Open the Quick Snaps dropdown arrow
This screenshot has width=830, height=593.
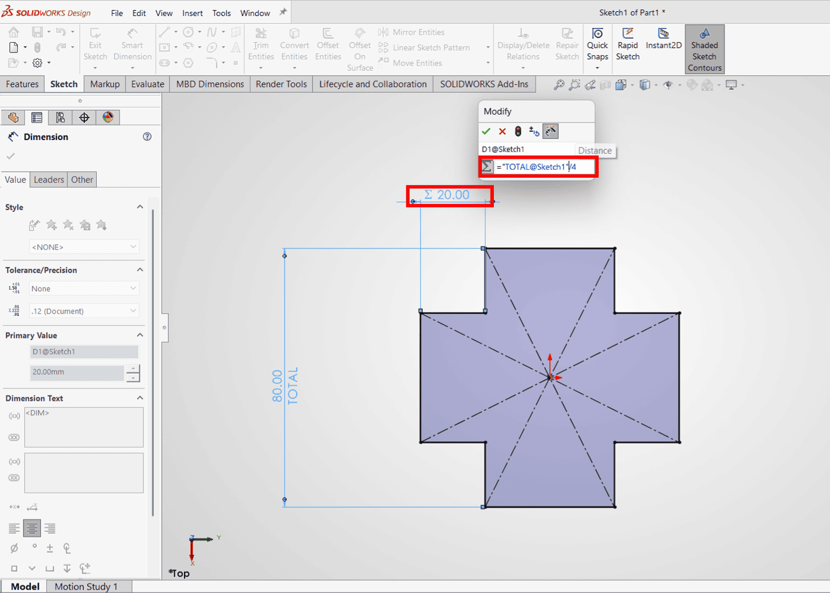[597, 68]
